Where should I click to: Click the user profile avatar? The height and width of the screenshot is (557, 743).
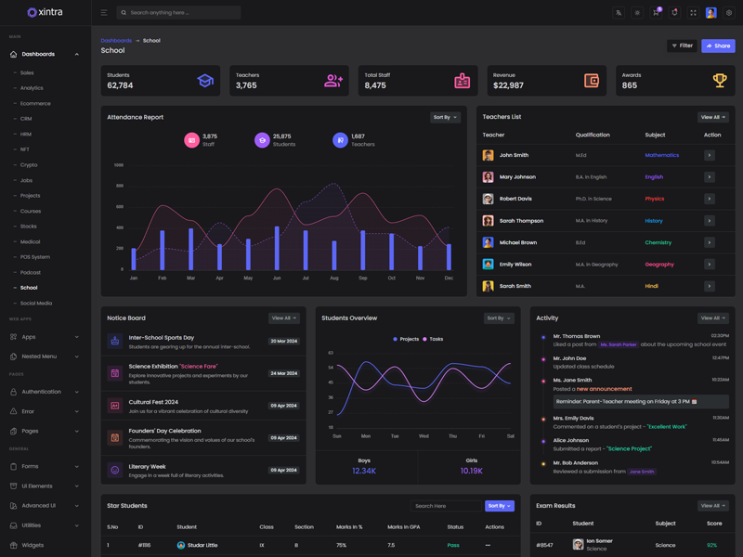[710, 13]
